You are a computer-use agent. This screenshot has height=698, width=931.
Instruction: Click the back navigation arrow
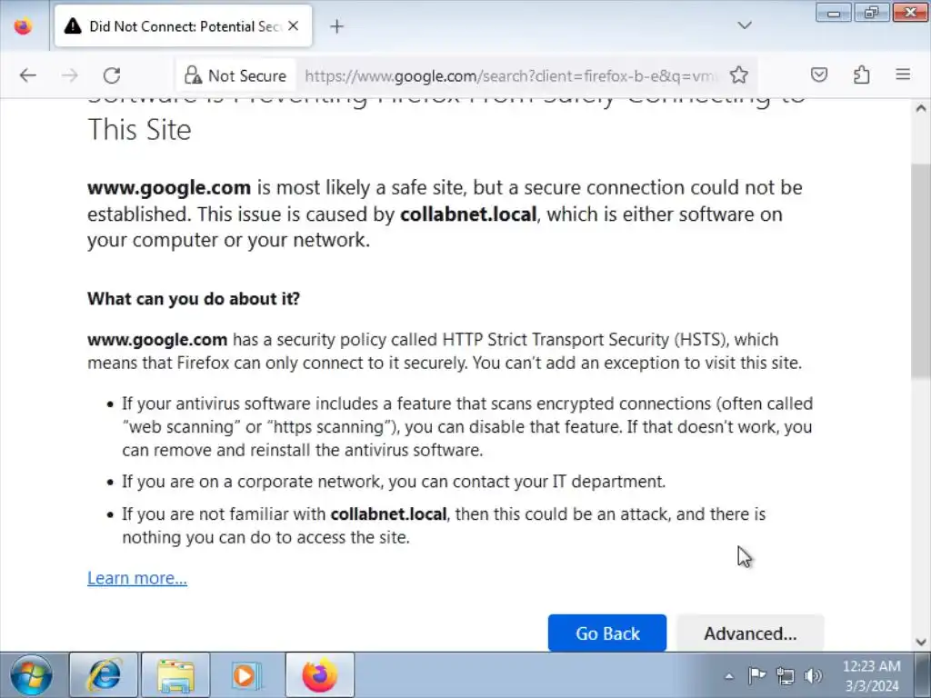pos(28,75)
